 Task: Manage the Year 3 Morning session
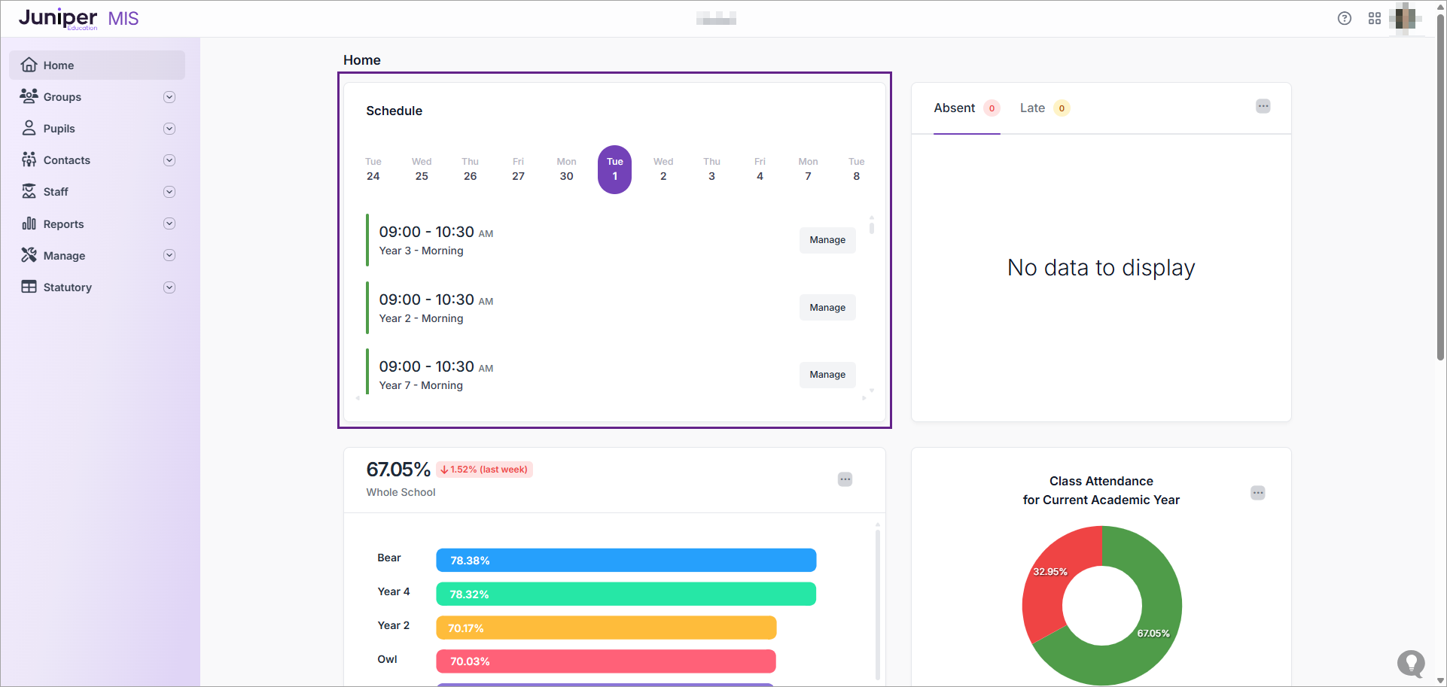pos(827,239)
